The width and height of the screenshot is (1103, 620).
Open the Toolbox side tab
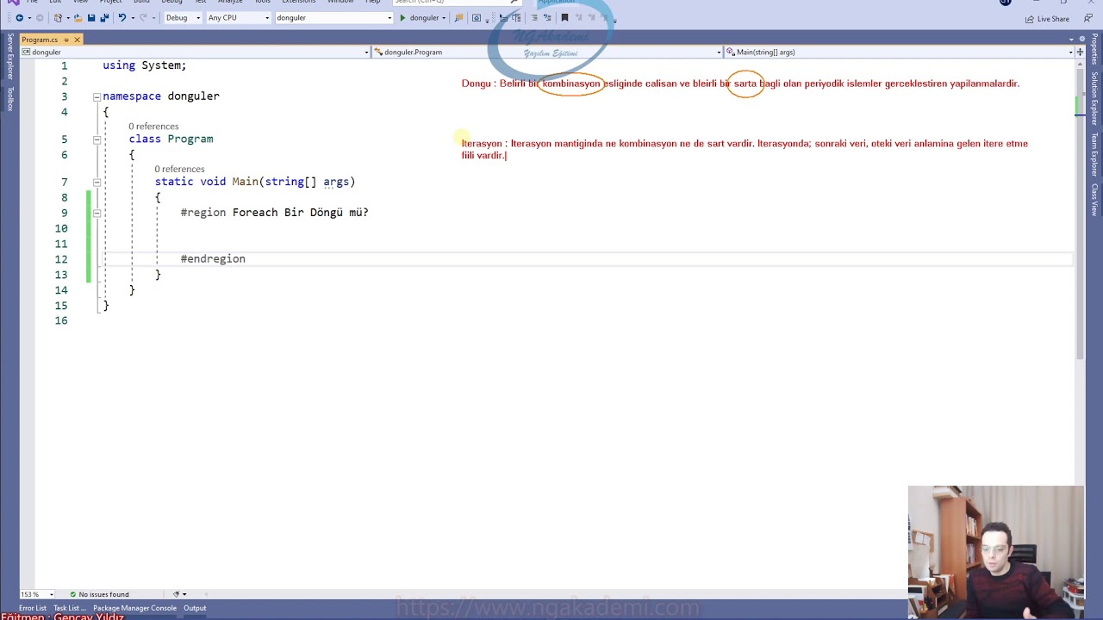point(10,99)
